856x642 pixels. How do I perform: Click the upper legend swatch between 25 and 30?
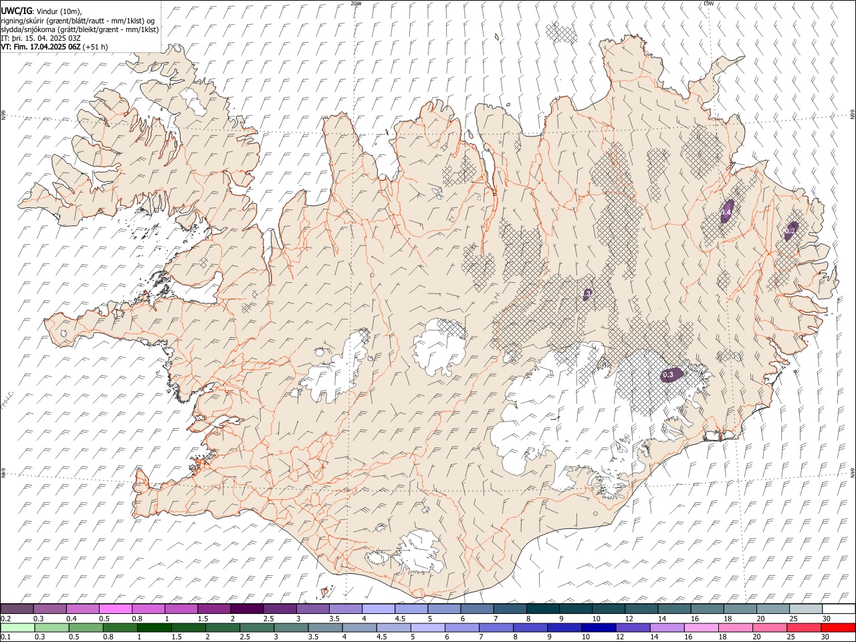point(806,609)
